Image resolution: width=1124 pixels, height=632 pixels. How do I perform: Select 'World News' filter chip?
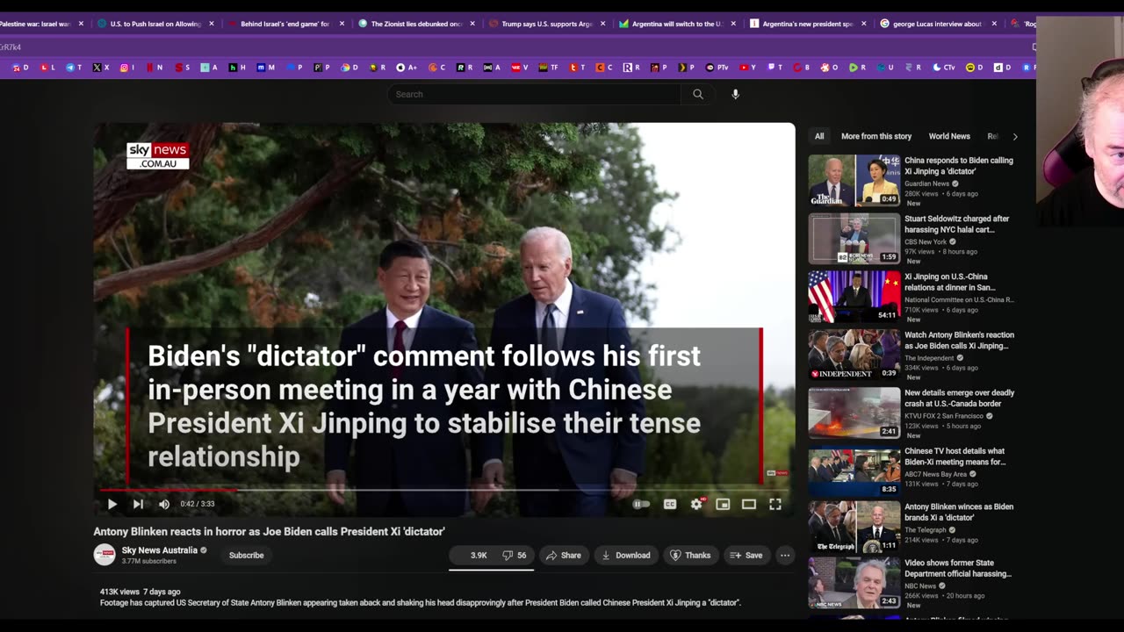(x=949, y=136)
